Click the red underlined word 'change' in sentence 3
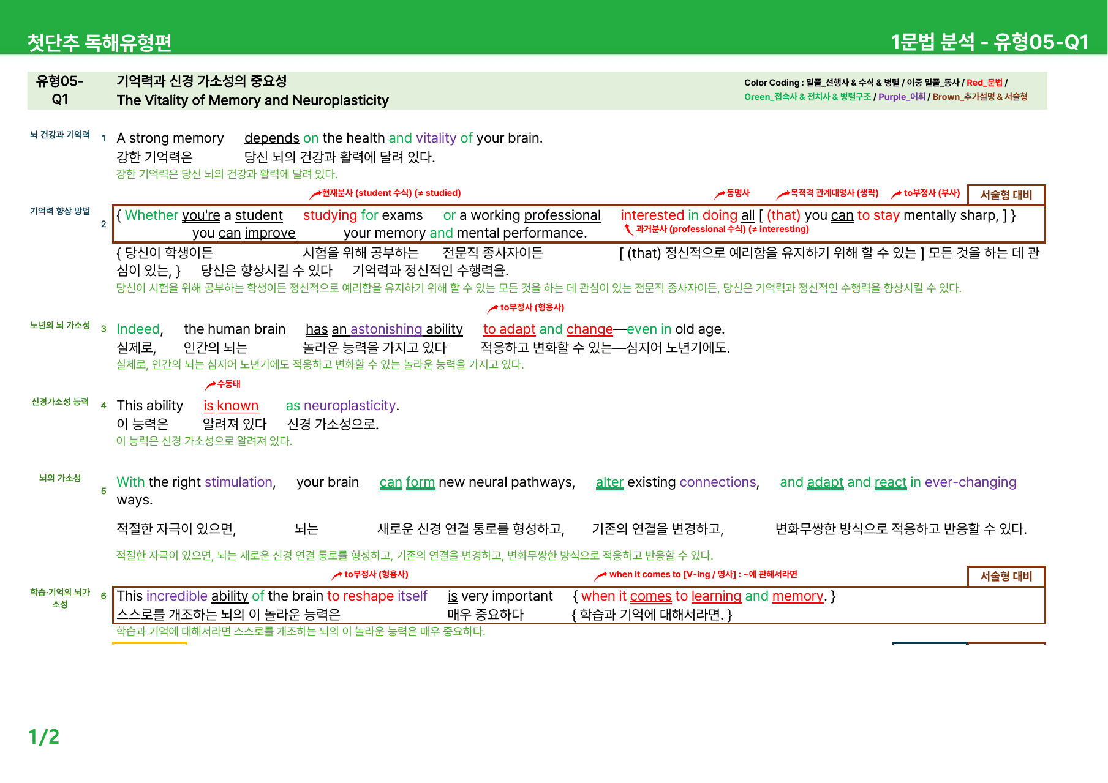Screen dimensions: 1108x783 click(x=589, y=329)
